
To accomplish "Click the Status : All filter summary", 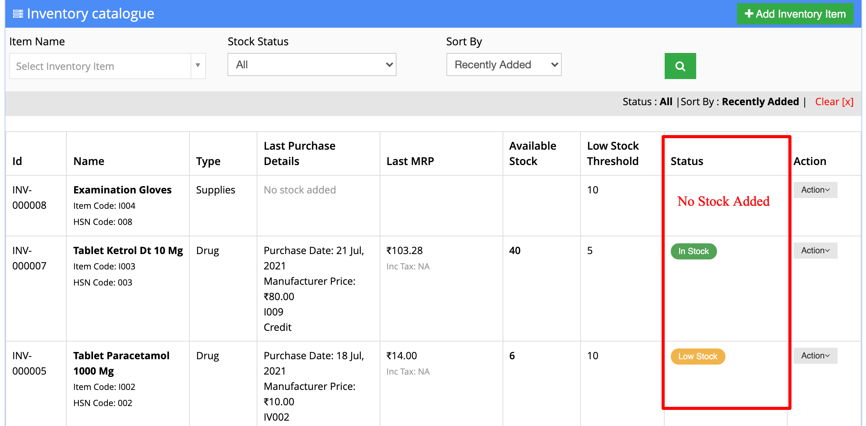I will (x=647, y=102).
